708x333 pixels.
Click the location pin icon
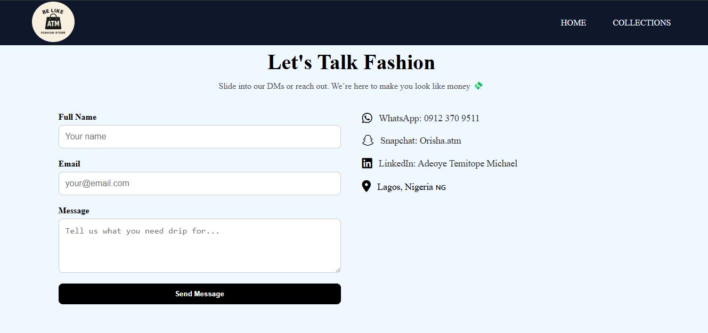(x=366, y=186)
